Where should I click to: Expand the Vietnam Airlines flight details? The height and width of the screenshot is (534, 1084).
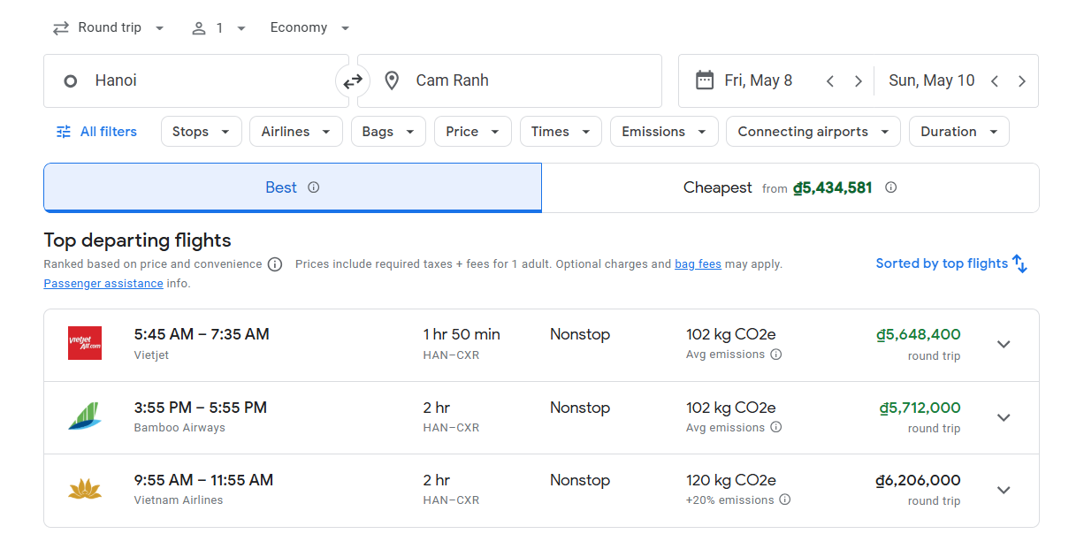pyautogui.click(x=1004, y=491)
